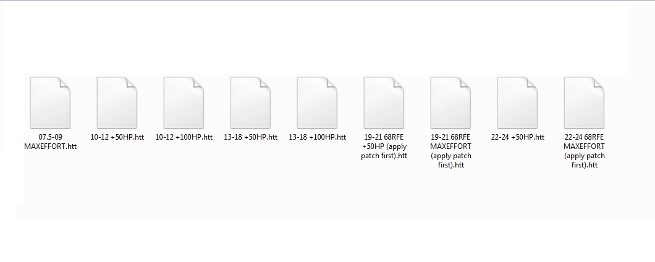This screenshot has height=262, width=655.
Task: Click the '22-24 +50HP.htt' filename label
Action: pyautogui.click(x=518, y=137)
